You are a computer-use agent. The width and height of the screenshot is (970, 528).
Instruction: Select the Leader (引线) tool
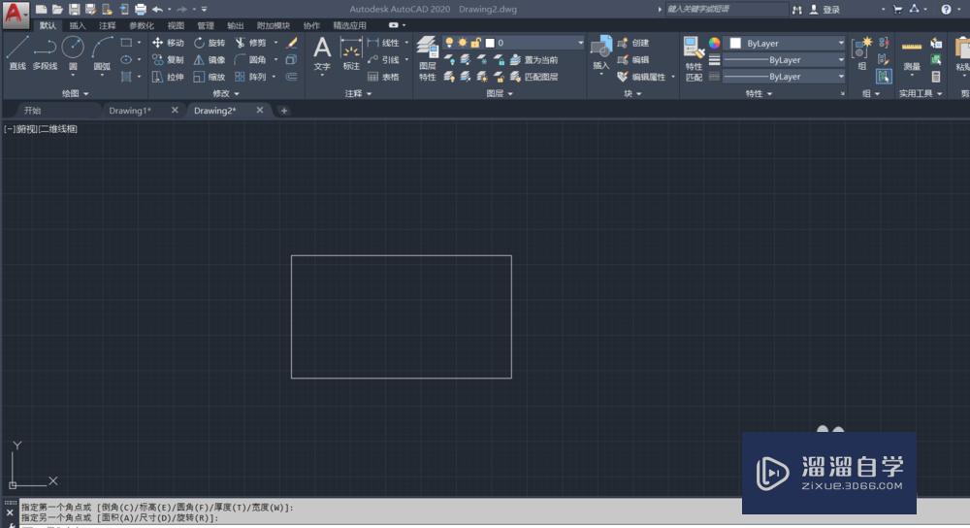point(383,59)
